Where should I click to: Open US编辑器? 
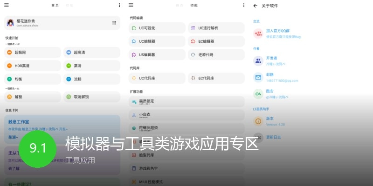coord(157,54)
